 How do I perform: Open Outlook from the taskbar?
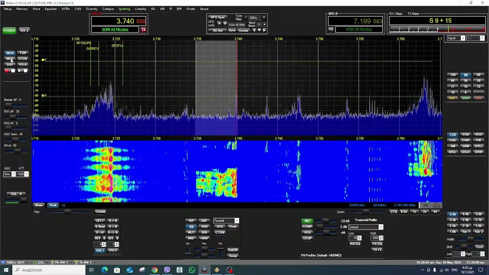(130, 270)
